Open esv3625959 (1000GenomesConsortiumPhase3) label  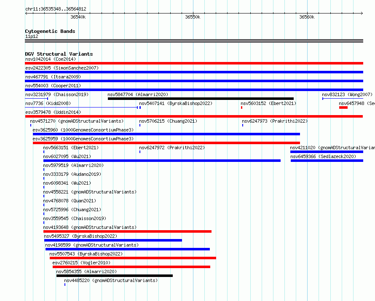(x=83, y=139)
